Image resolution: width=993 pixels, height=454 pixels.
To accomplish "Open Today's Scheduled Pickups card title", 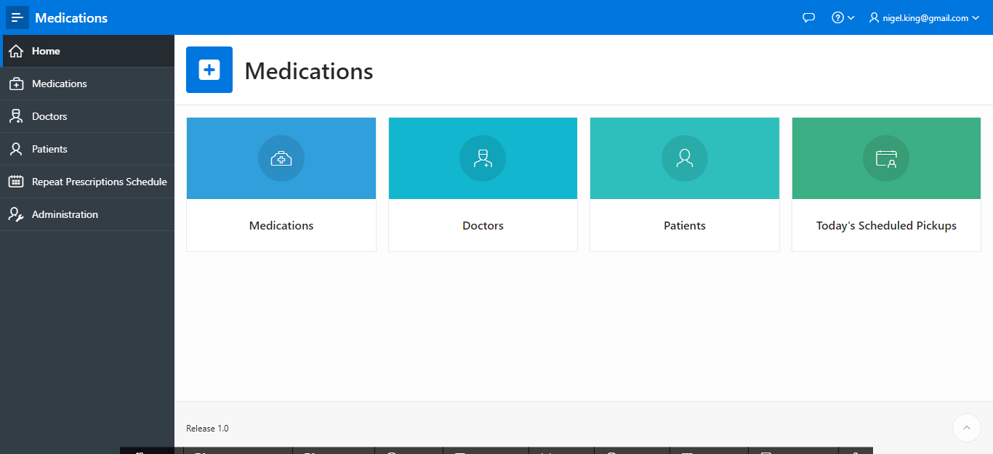I will [886, 226].
